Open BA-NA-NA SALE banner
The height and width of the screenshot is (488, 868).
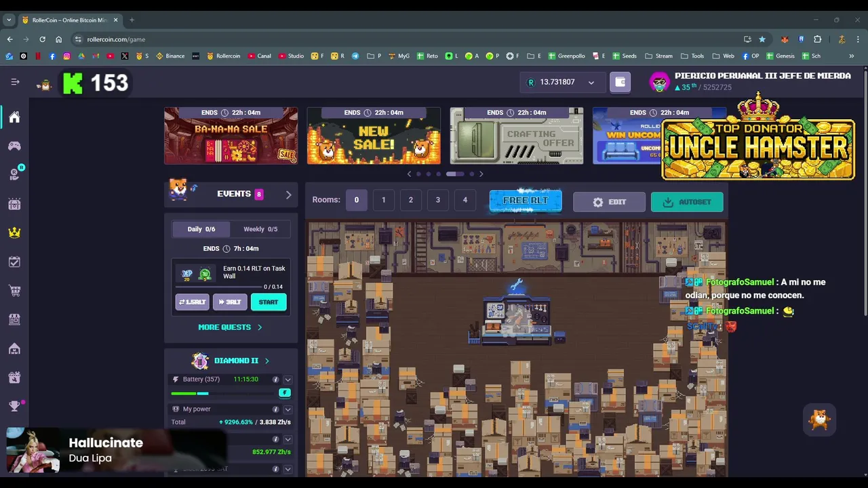pyautogui.click(x=231, y=136)
